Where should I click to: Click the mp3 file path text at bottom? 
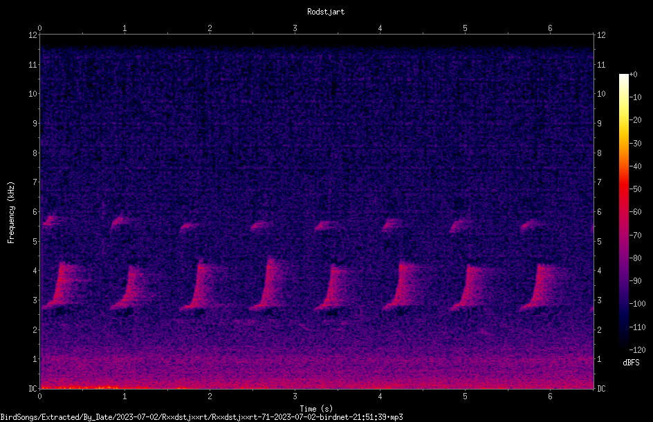coord(201,417)
